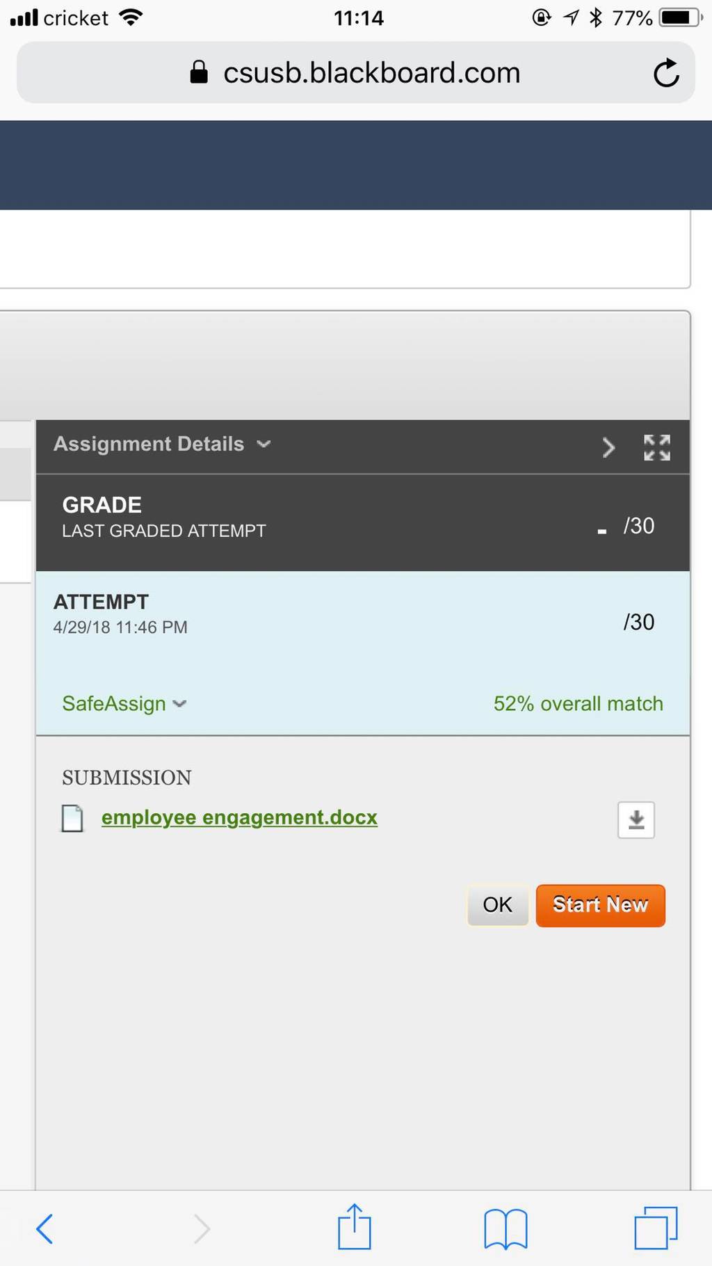Viewport: 712px width, 1266px height.
Task: Show open tabs with the tabs icon
Action: (656, 1228)
